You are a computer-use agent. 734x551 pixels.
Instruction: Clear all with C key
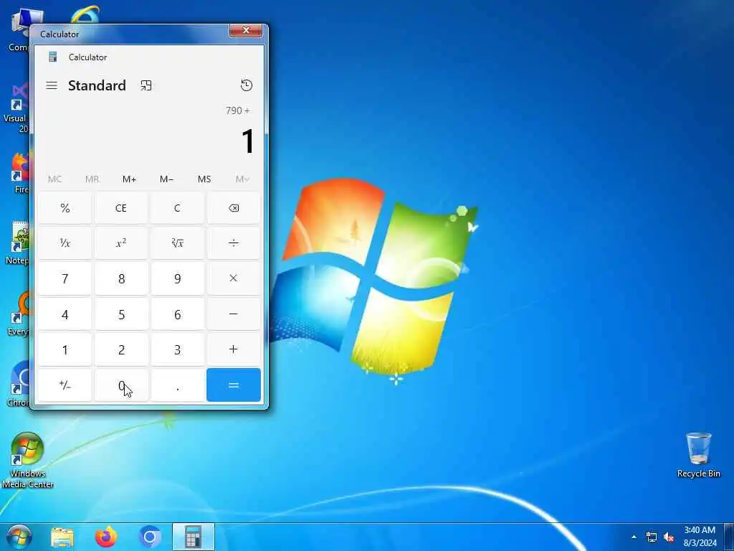(x=178, y=208)
